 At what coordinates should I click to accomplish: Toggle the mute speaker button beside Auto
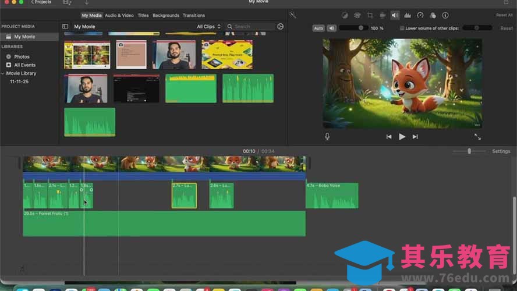coord(332,28)
